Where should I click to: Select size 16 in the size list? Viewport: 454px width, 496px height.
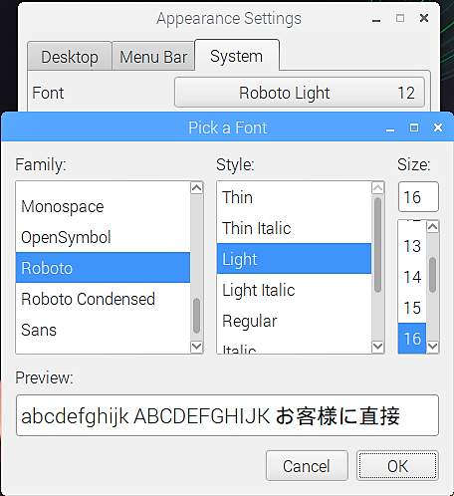tap(412, 338)
